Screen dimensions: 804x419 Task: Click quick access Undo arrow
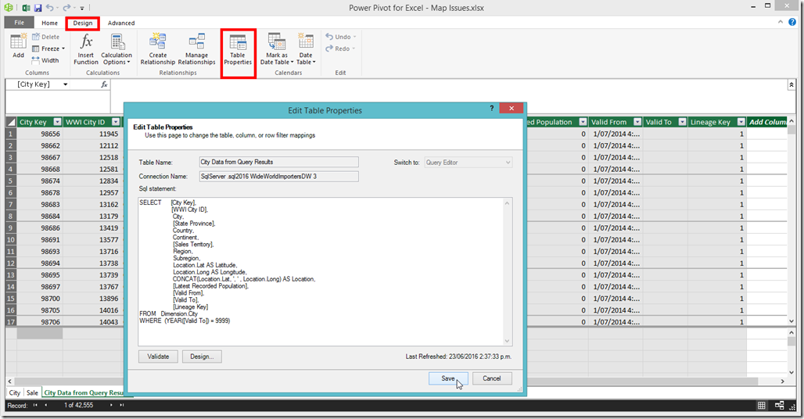point(50,8)
